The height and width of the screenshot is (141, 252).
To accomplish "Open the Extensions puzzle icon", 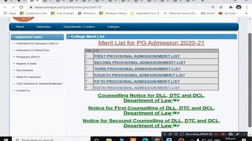I will (x=231, y=7).
